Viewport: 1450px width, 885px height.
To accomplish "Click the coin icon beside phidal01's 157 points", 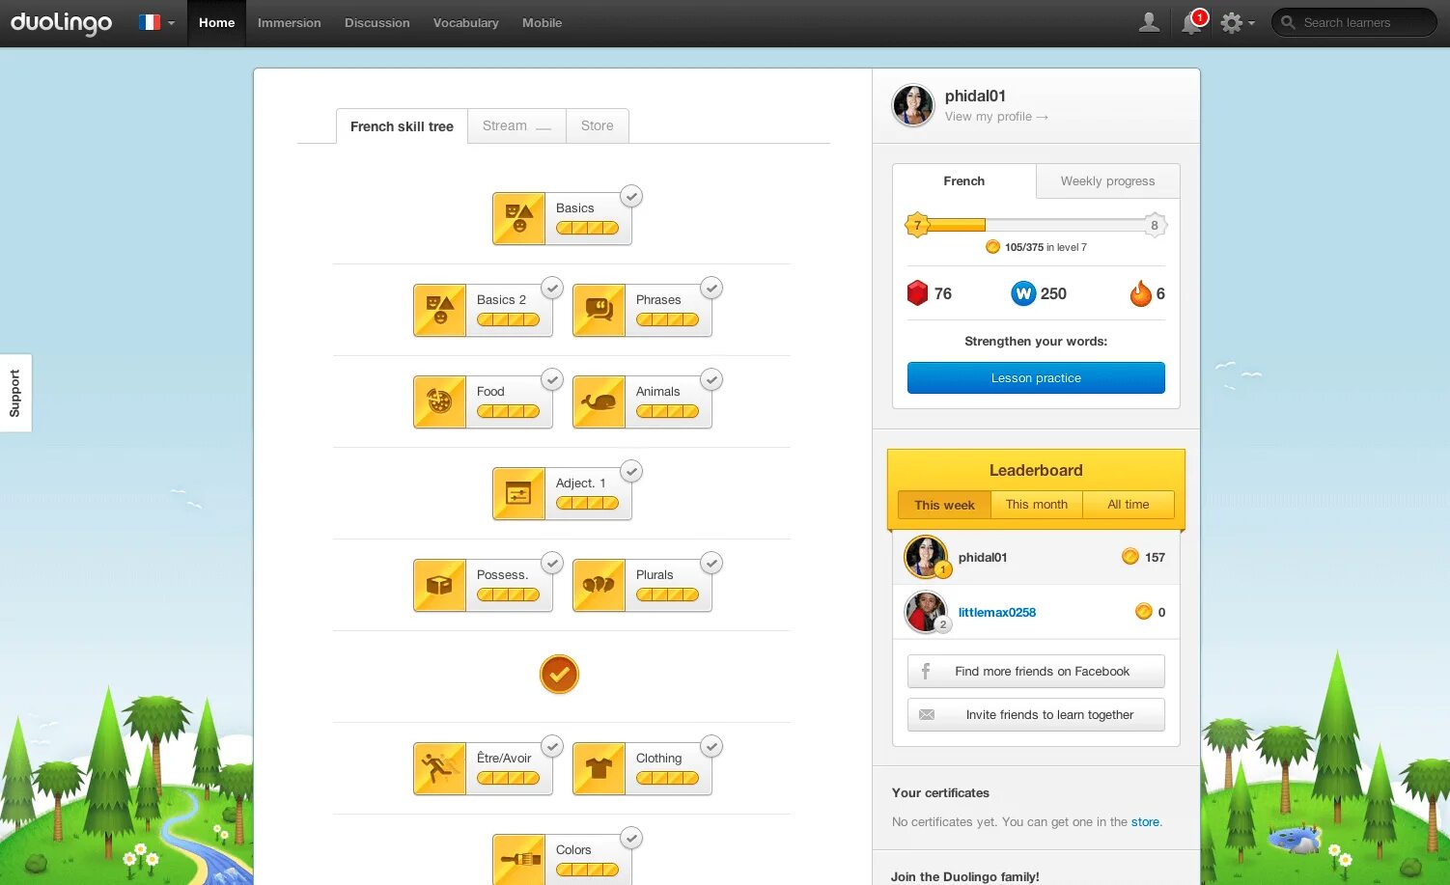I will pos(1130,557).
